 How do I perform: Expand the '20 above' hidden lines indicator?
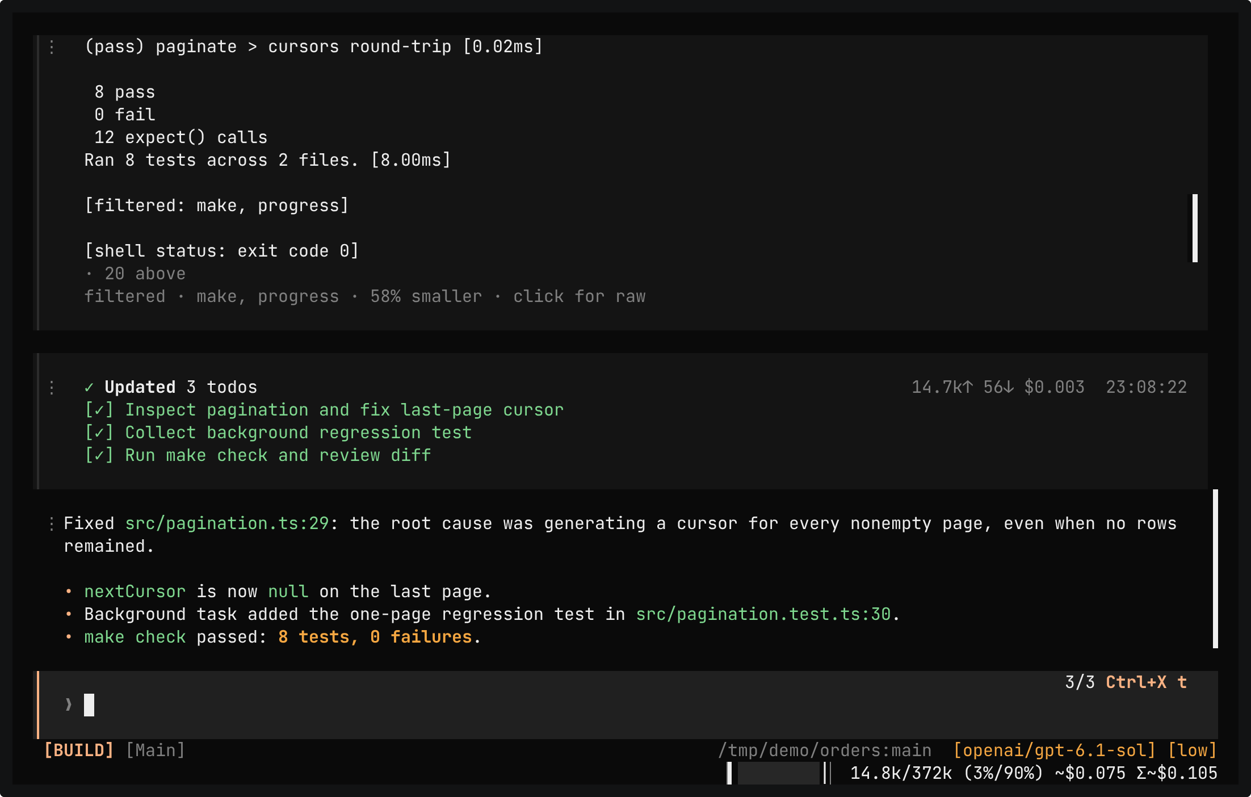coord(135,274)
